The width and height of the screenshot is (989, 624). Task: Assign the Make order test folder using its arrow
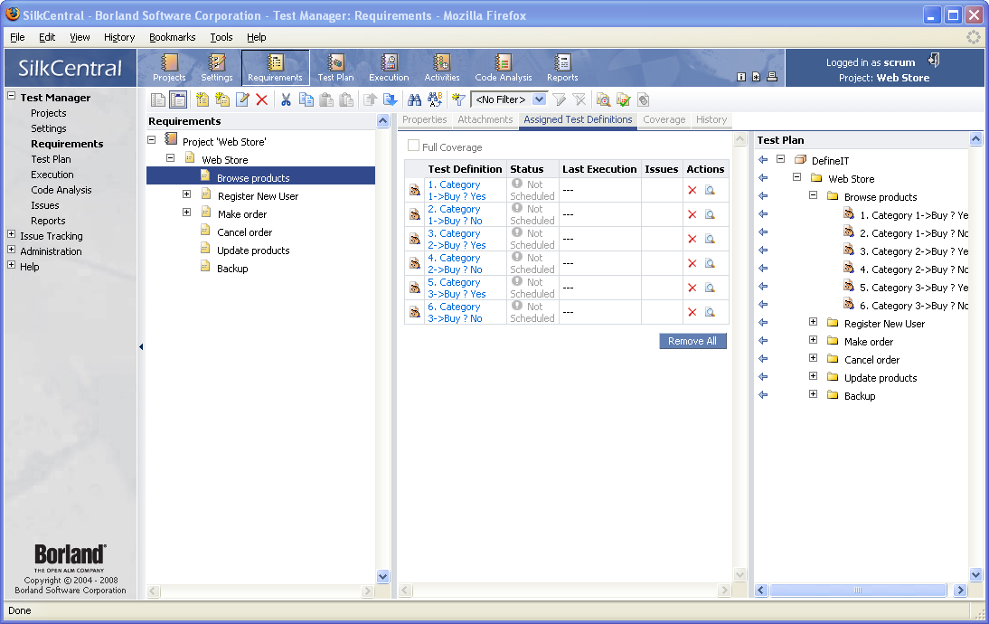tap(763, 341)
